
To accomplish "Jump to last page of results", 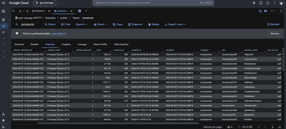I will coord(279,127).
